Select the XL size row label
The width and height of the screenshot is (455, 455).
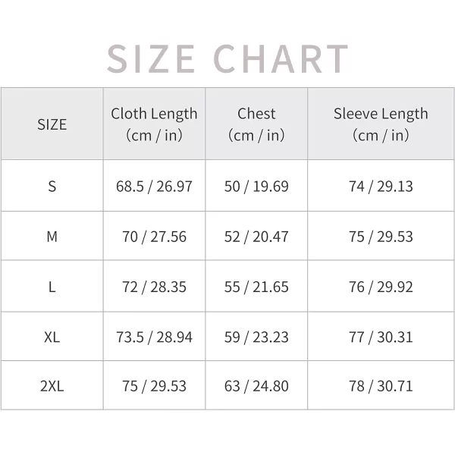click(52, 337)
